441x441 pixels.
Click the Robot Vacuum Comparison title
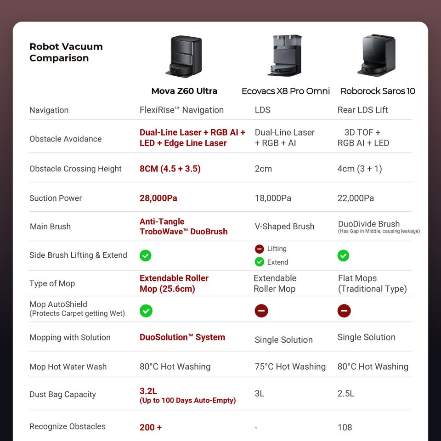click(66, 52)
